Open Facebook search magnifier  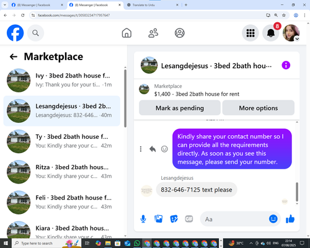coord(35,33)
